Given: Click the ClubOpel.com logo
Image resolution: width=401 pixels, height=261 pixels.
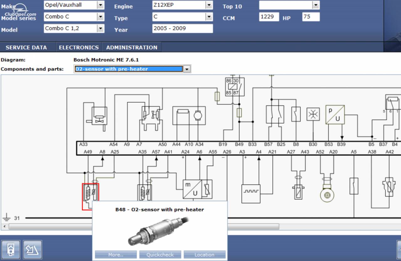Looking at the screenshot, I should coord(20,11).
